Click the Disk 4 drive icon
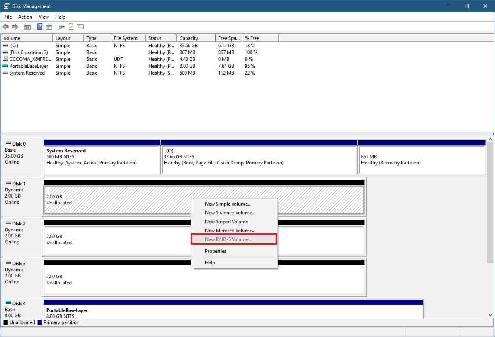The width and height of the screenshot is (495, 337). [x=8, y=303]
